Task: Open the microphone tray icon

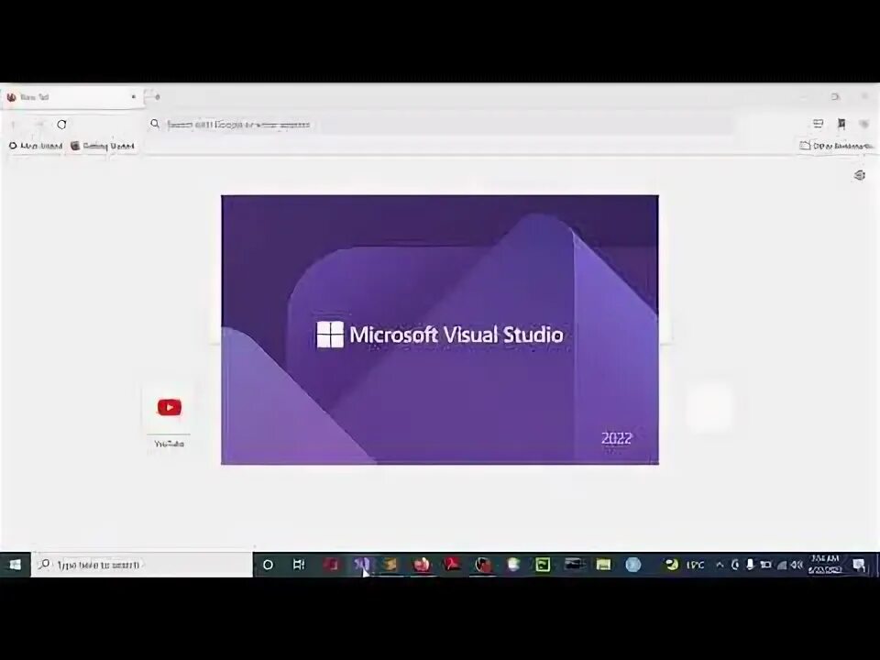Action: (x=750, y=565)
